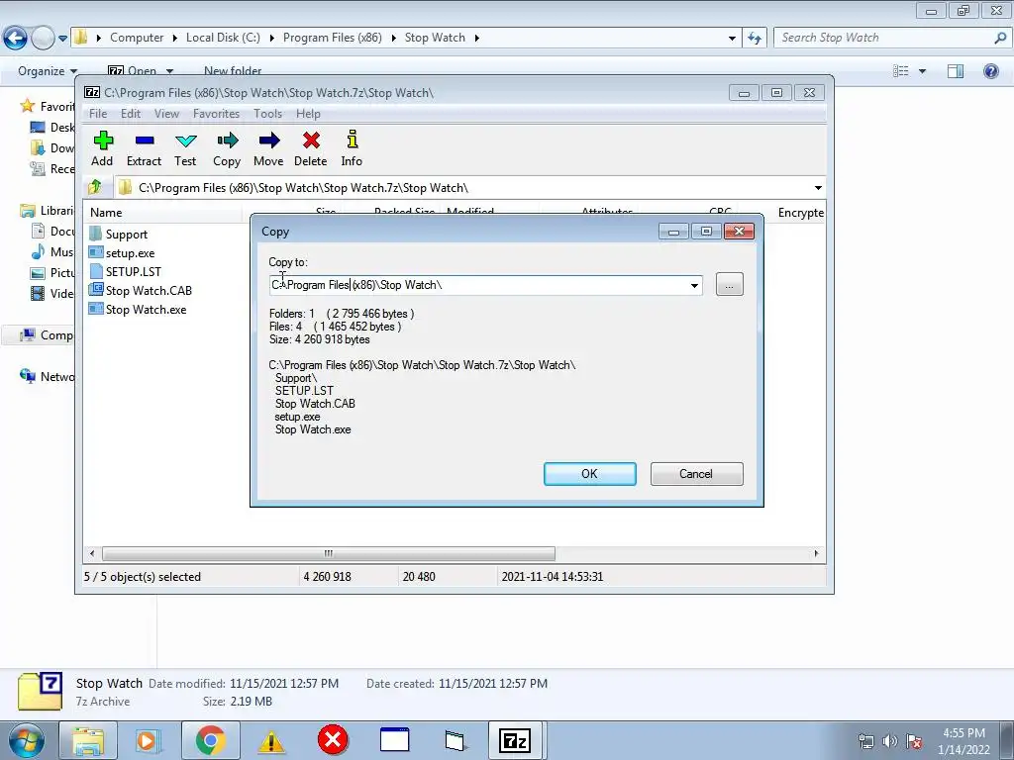Click New folder in Explorer toolbar
Image resolution: width=1014 pixels, height=760 pixels.
(x=233, y=71)
